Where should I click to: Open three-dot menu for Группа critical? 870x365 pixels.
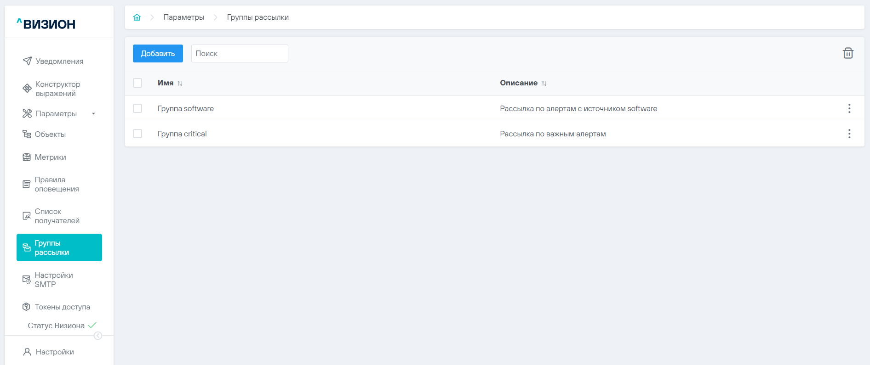coord(849,134)
